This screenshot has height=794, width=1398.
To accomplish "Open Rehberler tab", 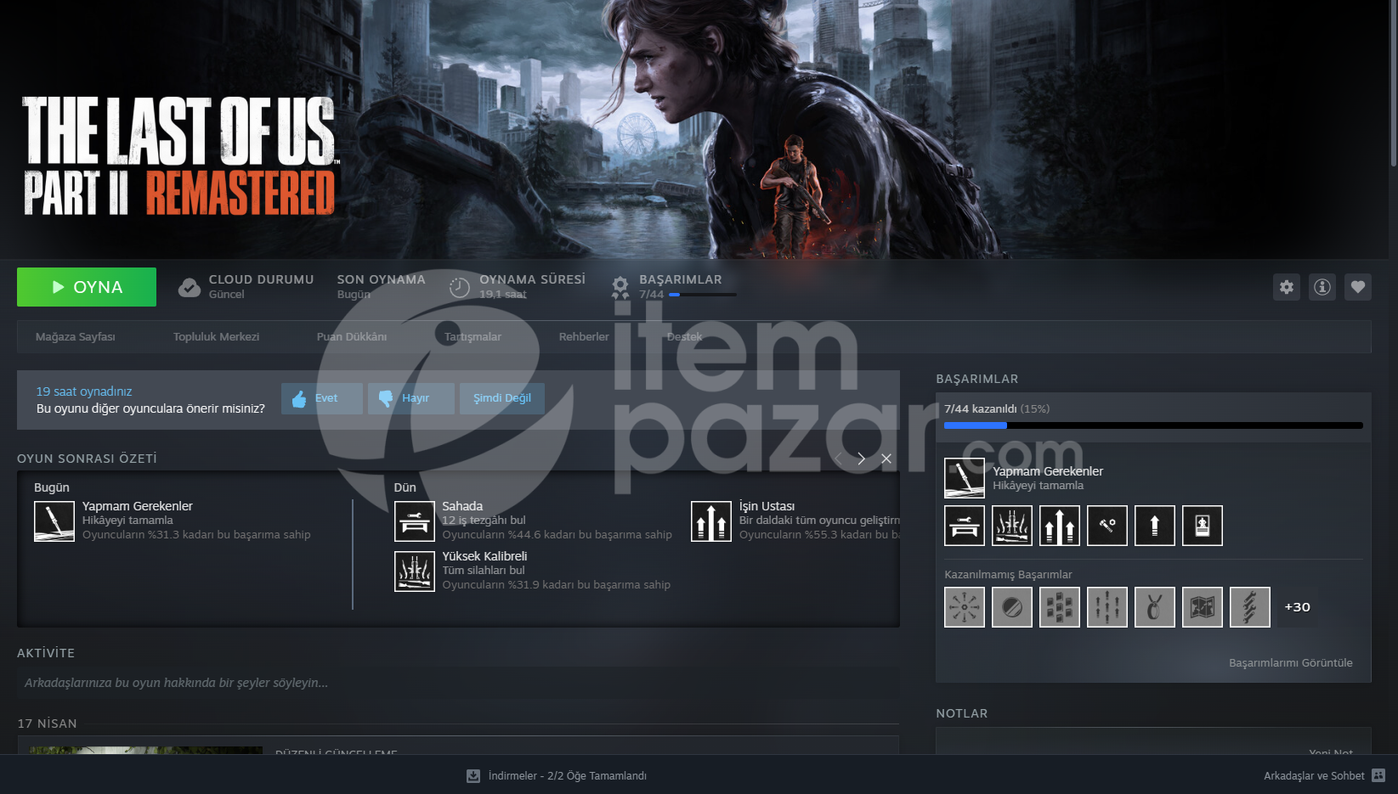I will point(584,337).
